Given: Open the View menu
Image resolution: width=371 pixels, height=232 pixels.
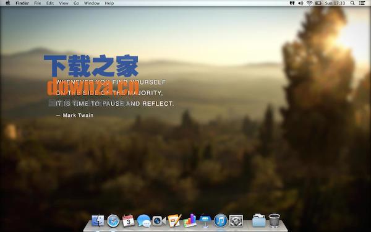Looking at the screenshot, I should tap(64, 3).
